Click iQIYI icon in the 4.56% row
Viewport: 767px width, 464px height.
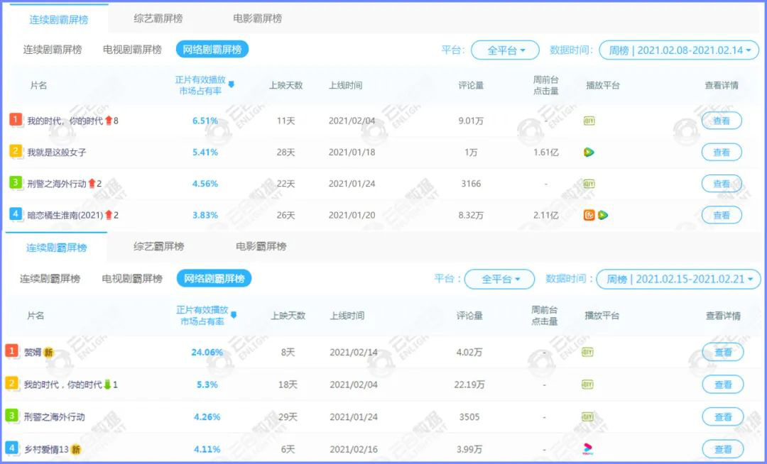(589, 184)
